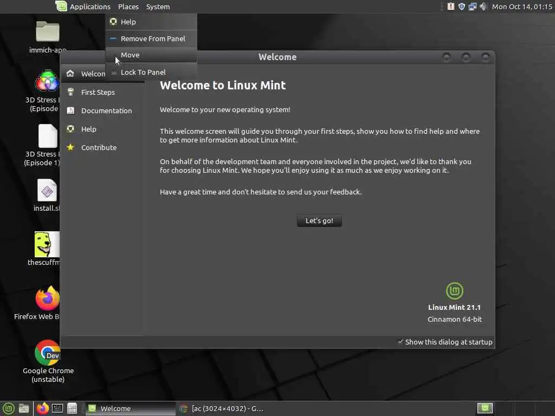Click the Linux Mint 21.1 version text
This screenshot has width=555, height=416.
point(455,308)
